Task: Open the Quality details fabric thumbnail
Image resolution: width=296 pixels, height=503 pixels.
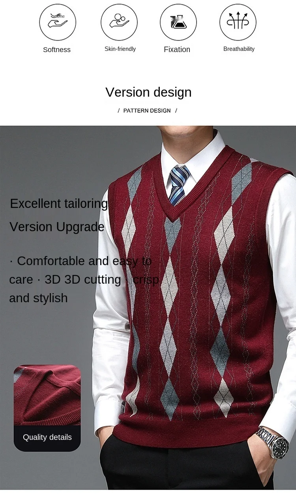Action: [x=47, y=395]
